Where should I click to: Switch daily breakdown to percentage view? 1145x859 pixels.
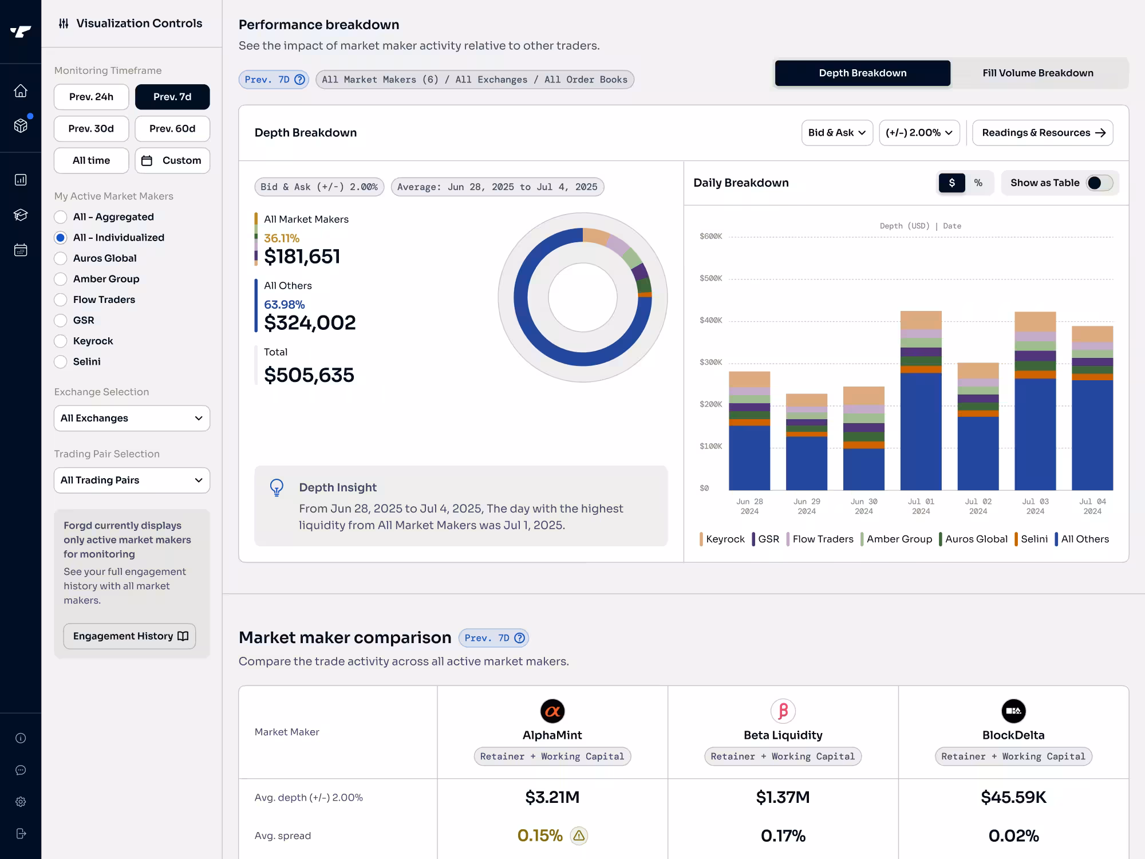point(979,183)
